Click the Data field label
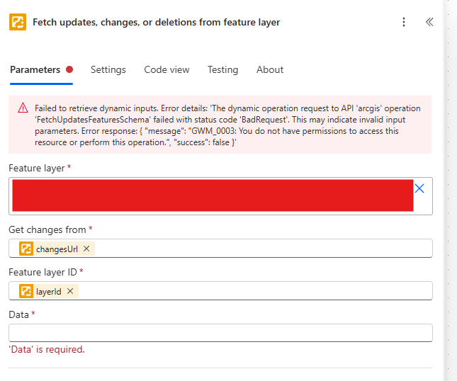The height and width of the screenshot is (381, 457). click(18, 314)
